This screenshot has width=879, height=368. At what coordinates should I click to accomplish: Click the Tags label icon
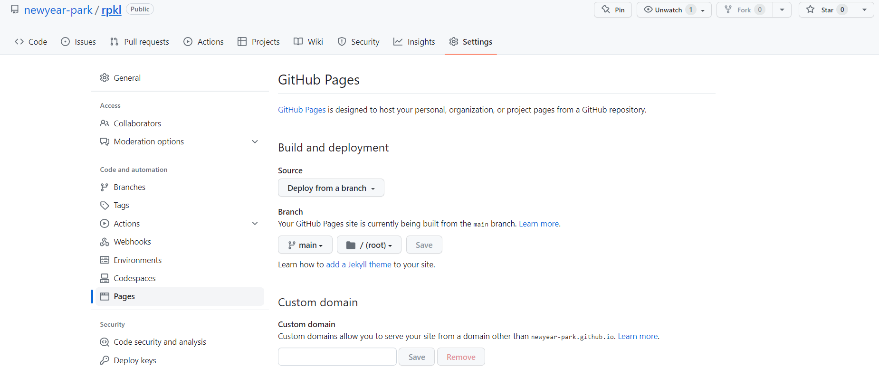click(105, 205)
